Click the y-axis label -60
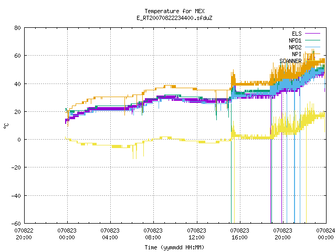Image resolution: width=336 pixels, height=252 pixels. [16, 224]
